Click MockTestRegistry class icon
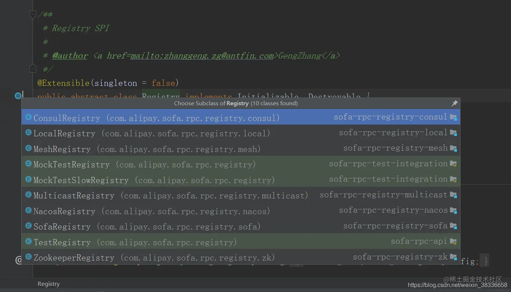Viewport: 511px width, 292px height. click(x=29, y=164)
